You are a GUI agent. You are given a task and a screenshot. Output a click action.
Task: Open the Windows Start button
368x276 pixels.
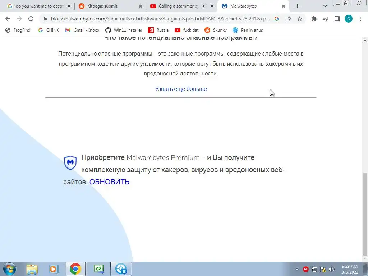[x=10, y=269]
